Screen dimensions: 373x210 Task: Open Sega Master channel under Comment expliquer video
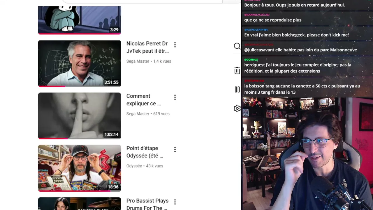pyautogui.click(x=138, y=114)
